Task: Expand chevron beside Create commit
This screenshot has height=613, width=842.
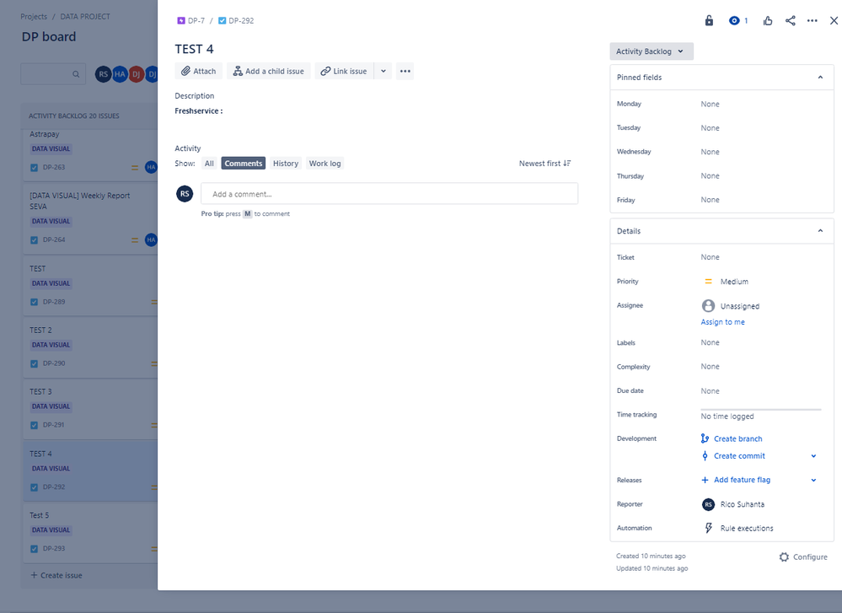Action: (813, 455)
